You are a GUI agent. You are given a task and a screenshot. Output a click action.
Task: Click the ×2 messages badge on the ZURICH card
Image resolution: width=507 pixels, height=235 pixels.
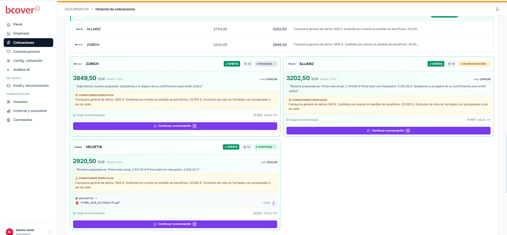248,64
